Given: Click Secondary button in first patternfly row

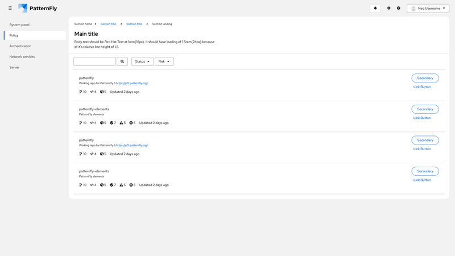Looking at the screenshot, I should 425,78.
